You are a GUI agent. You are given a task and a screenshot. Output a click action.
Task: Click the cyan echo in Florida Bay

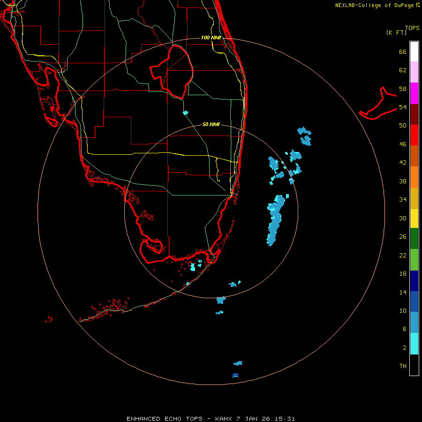(193, 267)
